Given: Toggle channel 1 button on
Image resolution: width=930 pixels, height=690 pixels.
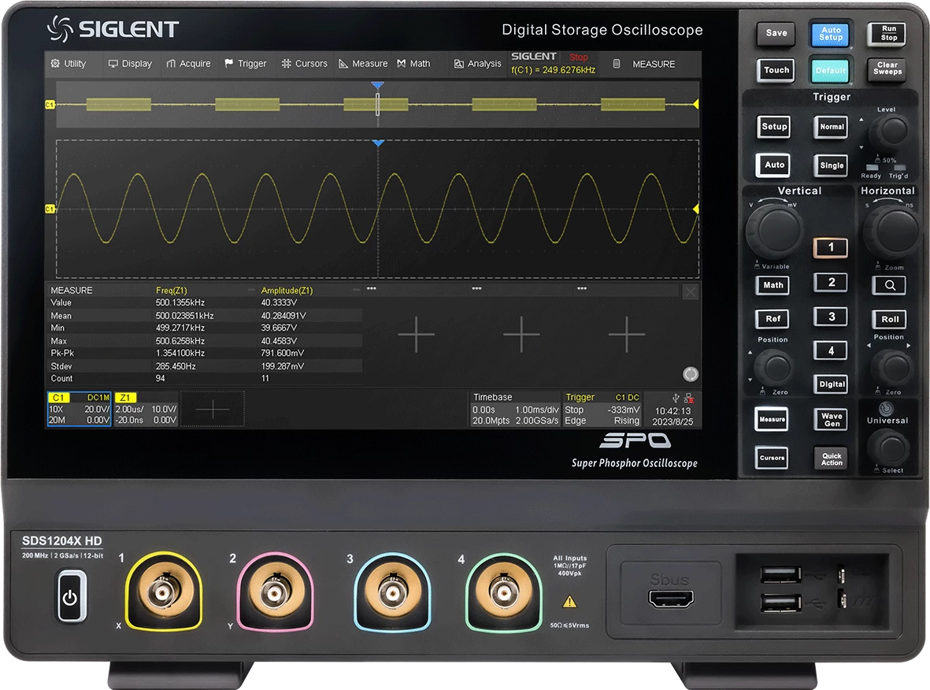Looking at the screenshot, I should (x=830, y=247).
